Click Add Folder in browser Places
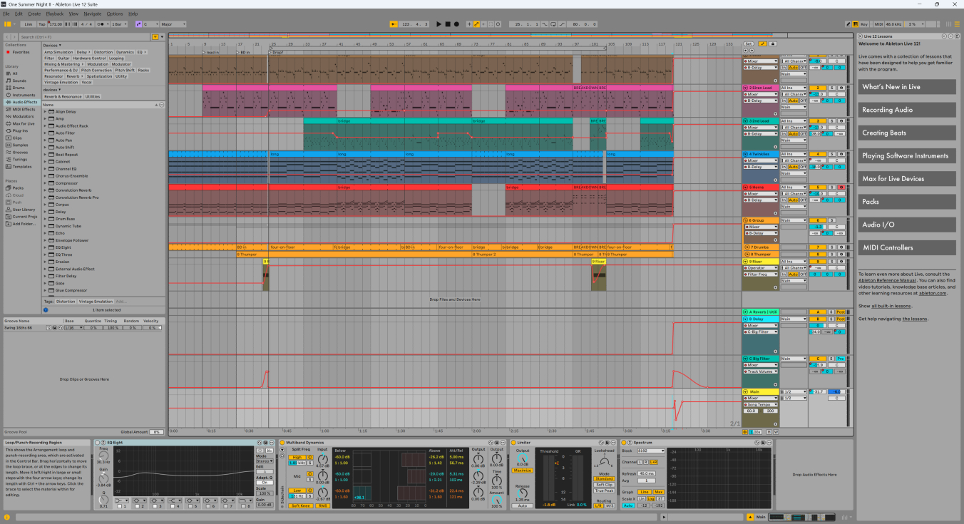The width and height of the screenshot is (964, 524). point(23,224)
